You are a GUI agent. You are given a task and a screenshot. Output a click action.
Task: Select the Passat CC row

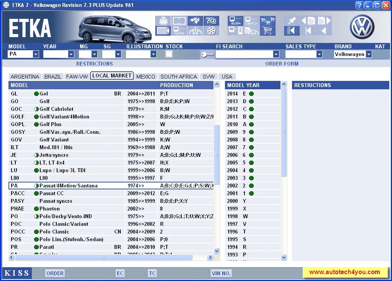111,193
